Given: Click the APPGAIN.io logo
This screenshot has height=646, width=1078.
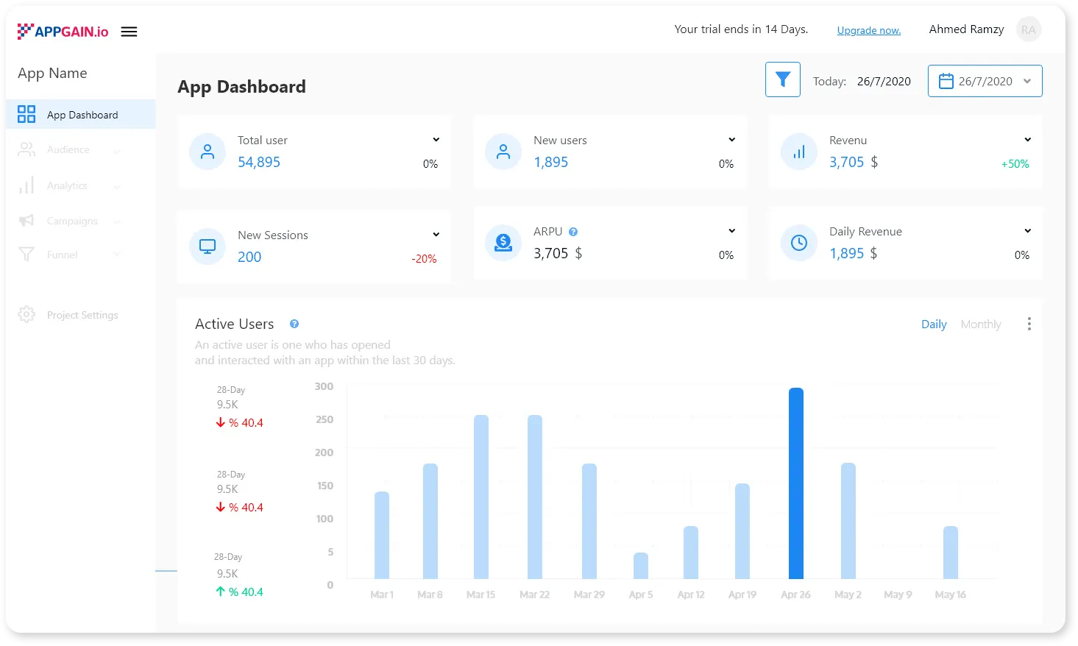Looking at the screenshot, I should pos(63,31).
